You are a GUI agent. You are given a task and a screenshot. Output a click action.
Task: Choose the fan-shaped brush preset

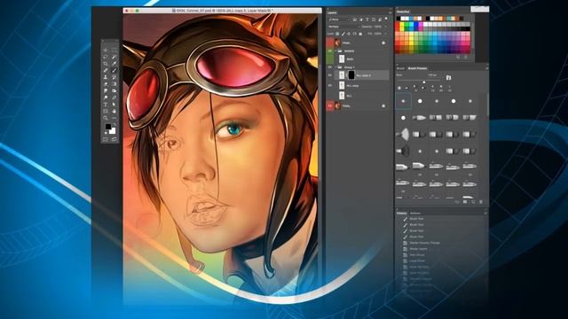pos(403,134)
